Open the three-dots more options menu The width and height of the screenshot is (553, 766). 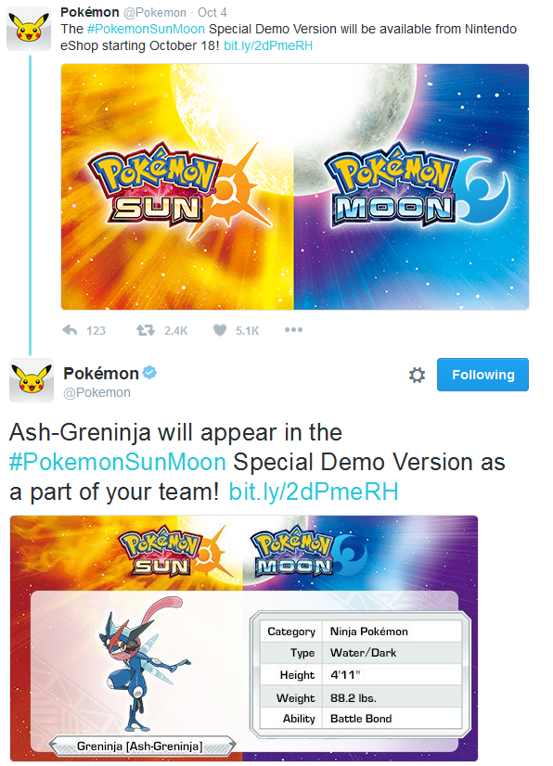pos(293,330)
